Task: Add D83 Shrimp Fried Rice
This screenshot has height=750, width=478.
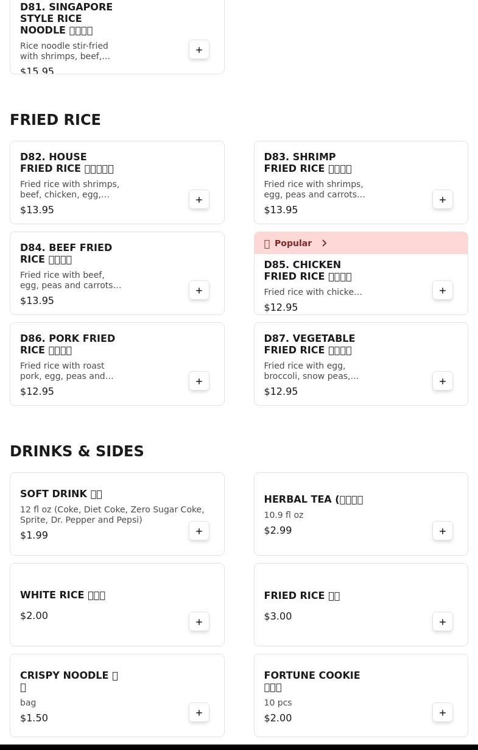Action: click(443, 200)
